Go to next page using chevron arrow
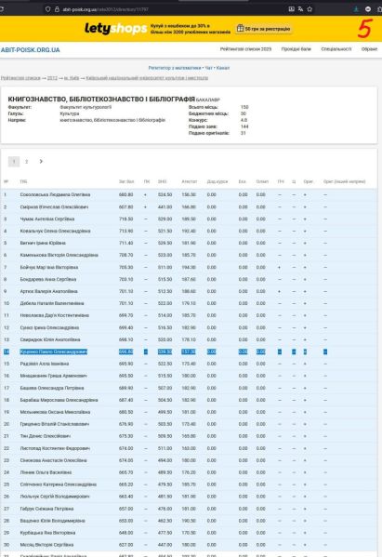 coord(41,161)
